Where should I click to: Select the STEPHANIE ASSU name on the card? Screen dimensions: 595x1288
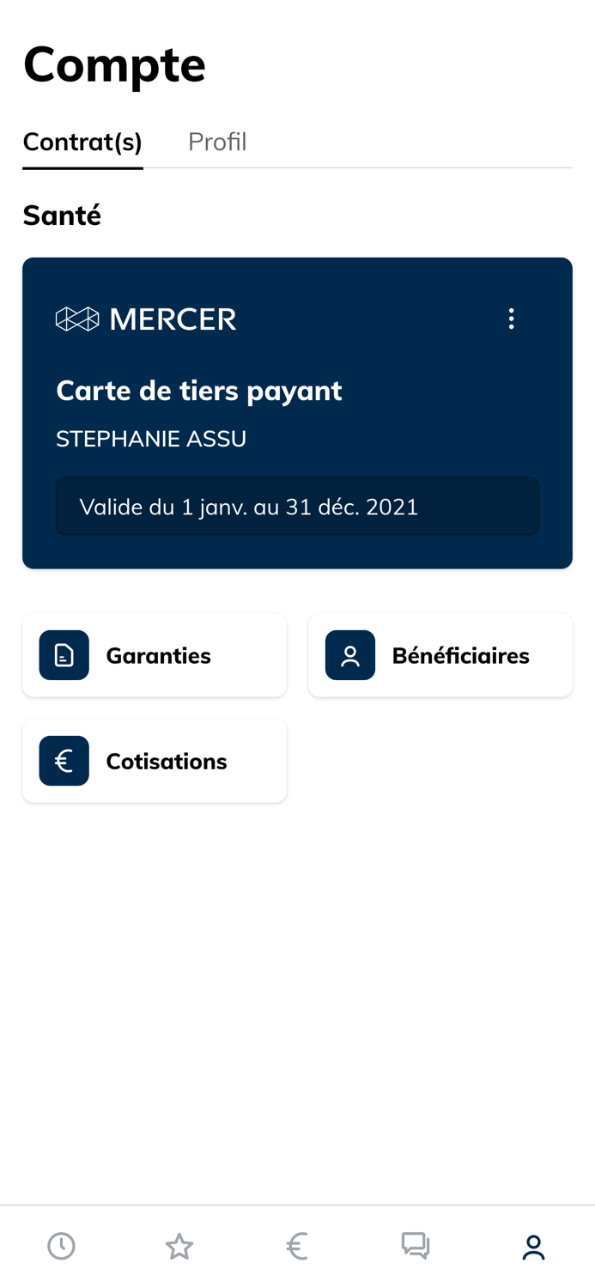click(151, 439)
